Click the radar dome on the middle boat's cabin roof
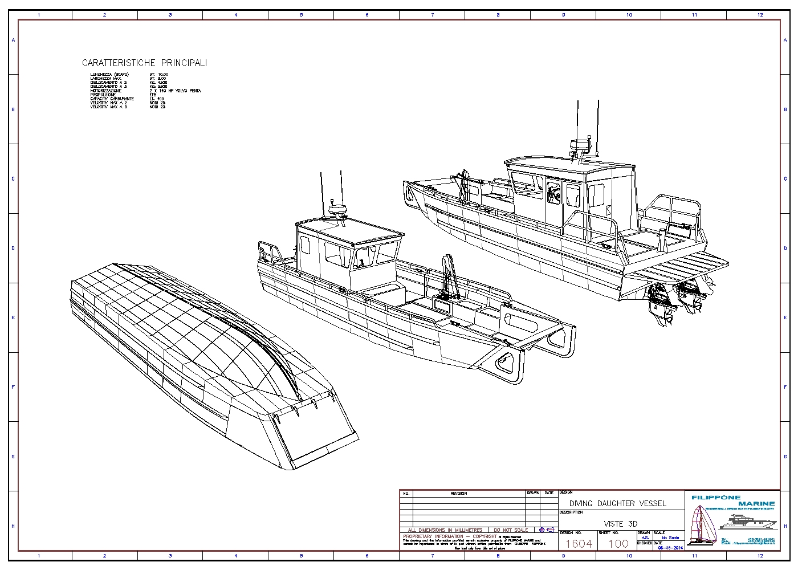Viewport: 798px width, 570px height. click(x=337, y=213)
